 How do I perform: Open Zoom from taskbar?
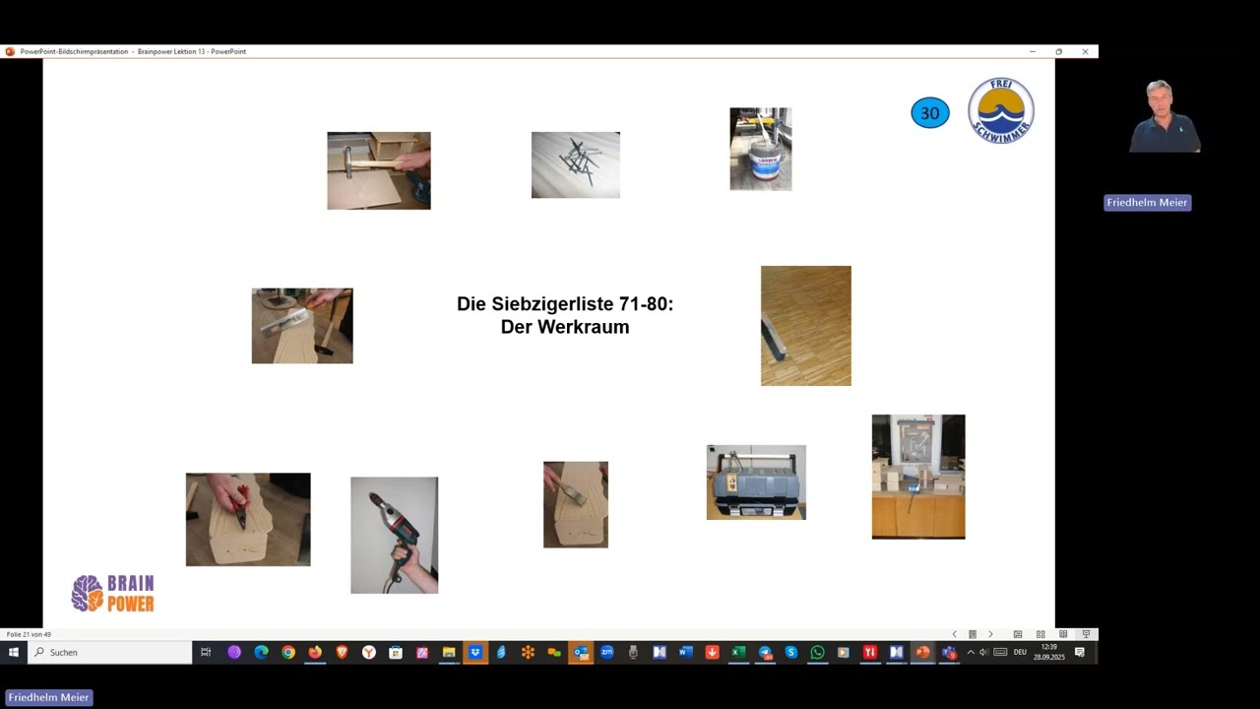tap(607, 652)
